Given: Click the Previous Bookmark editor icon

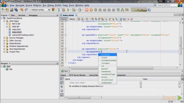Looking at the screenshot, I should (x=110, y=19).
